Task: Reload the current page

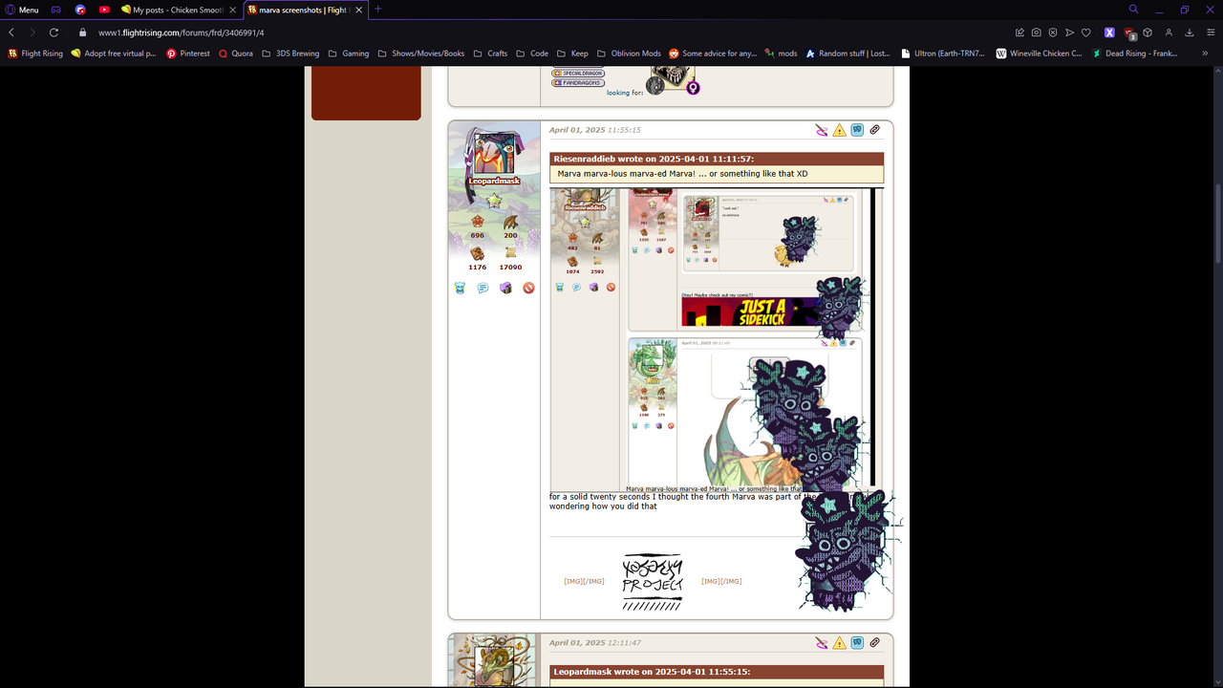Action: [x=54, y=32]
